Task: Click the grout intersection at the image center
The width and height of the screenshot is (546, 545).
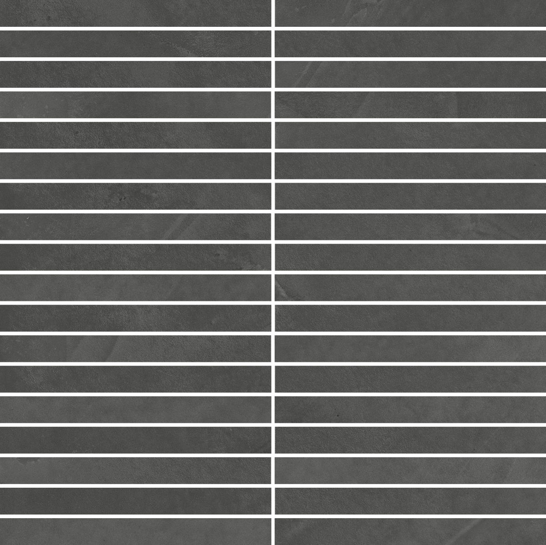Action: 273,272
